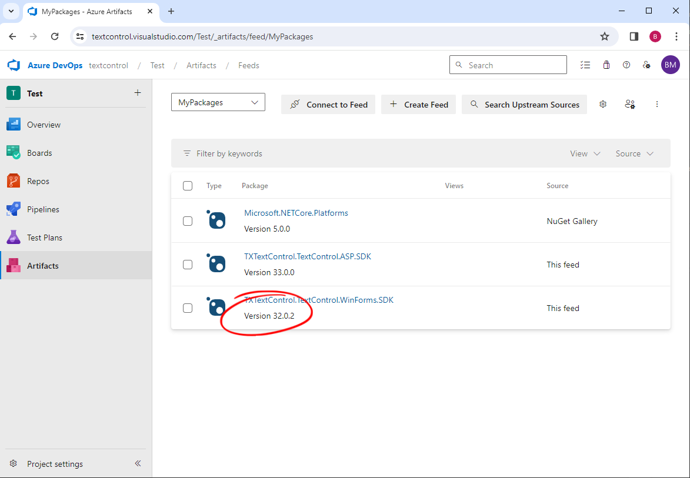Close the MyPackages browser tab
This screenshot has height=478, width=690.
coord(150,11)
